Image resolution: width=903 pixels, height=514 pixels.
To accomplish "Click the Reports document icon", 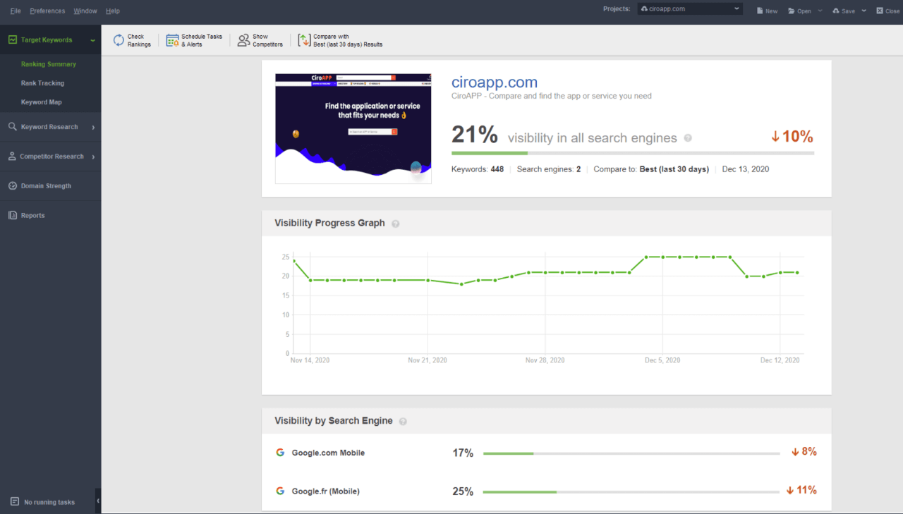I will click(x=13, y=216).
